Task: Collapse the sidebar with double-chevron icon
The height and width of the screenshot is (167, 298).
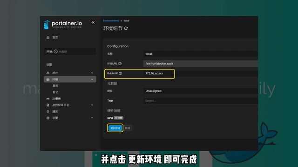Action: 93,23
